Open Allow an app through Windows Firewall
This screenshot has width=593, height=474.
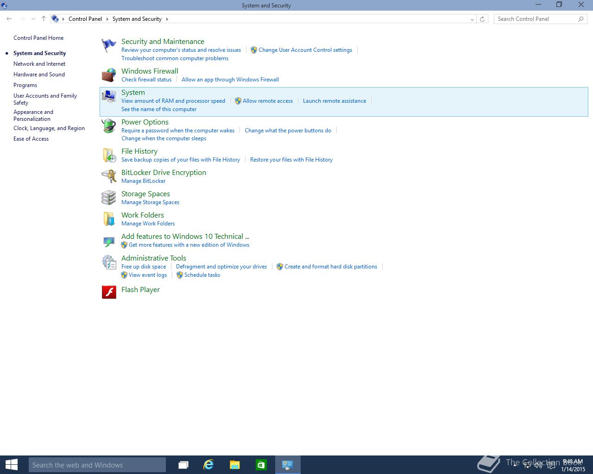[230, 80]
